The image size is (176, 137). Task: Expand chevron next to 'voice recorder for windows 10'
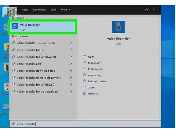coord(71,57)
